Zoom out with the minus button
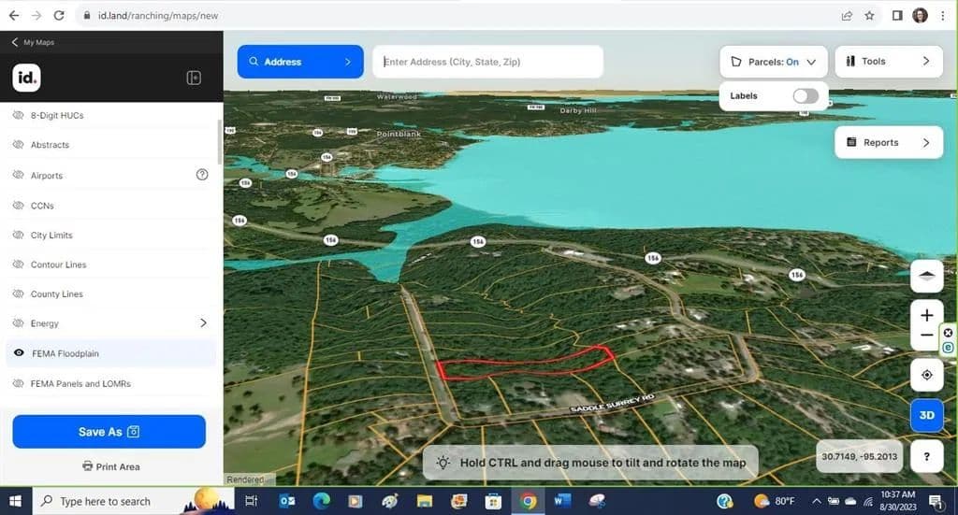This screenshot has height=515, width=958. tap(926, 336)
